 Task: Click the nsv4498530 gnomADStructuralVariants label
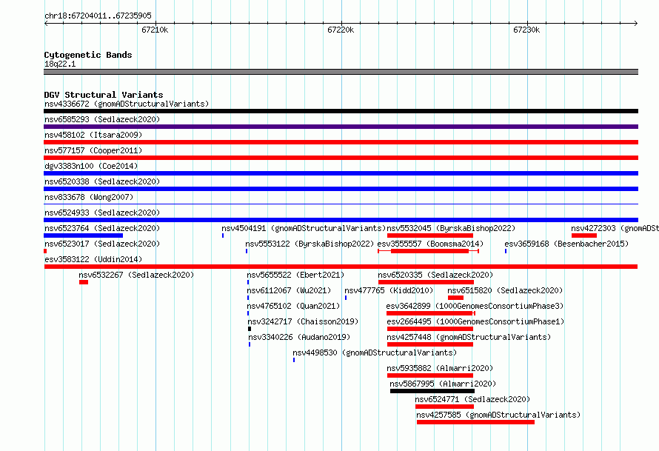click(x=375, y=353)
